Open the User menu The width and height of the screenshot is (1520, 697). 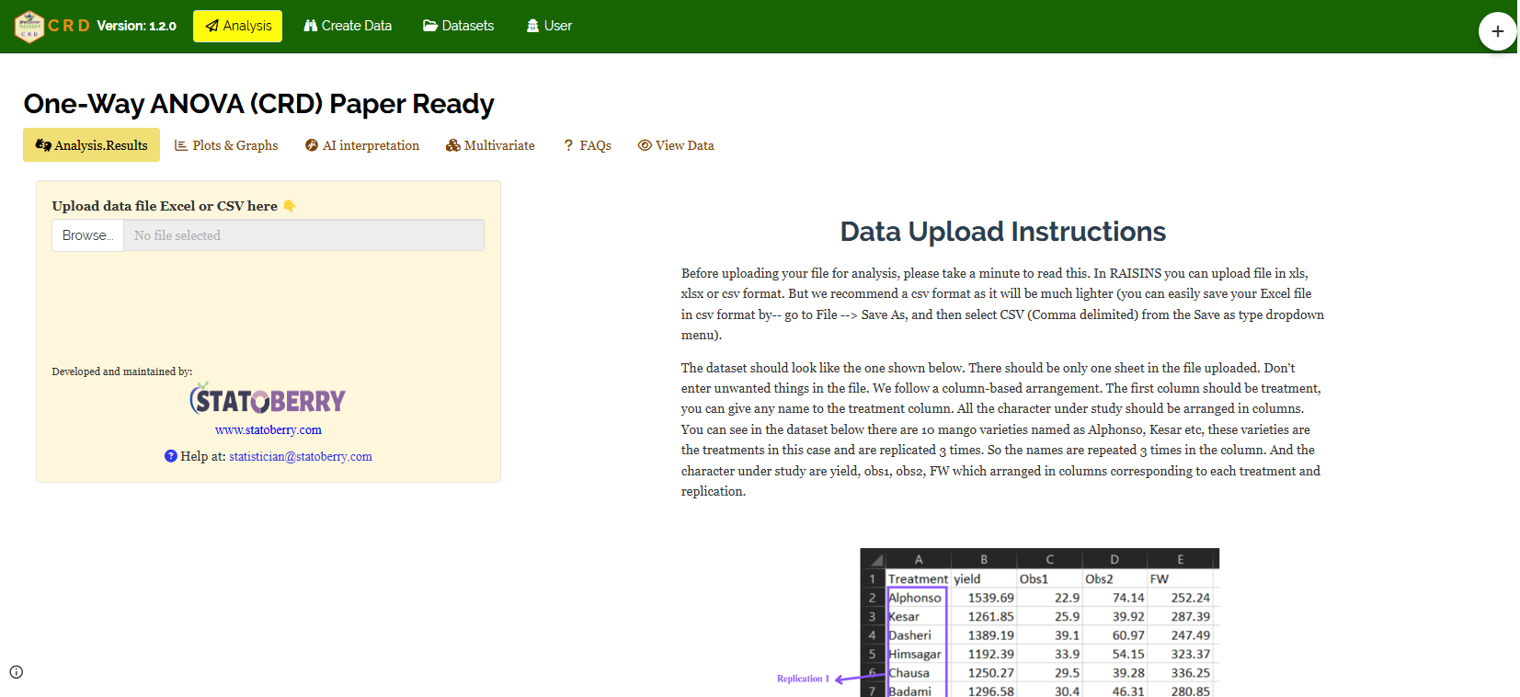pos(549,26)
